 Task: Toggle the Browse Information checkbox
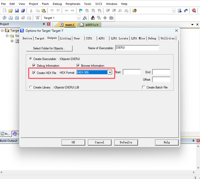pyautogui.click(x=78, y=66)
